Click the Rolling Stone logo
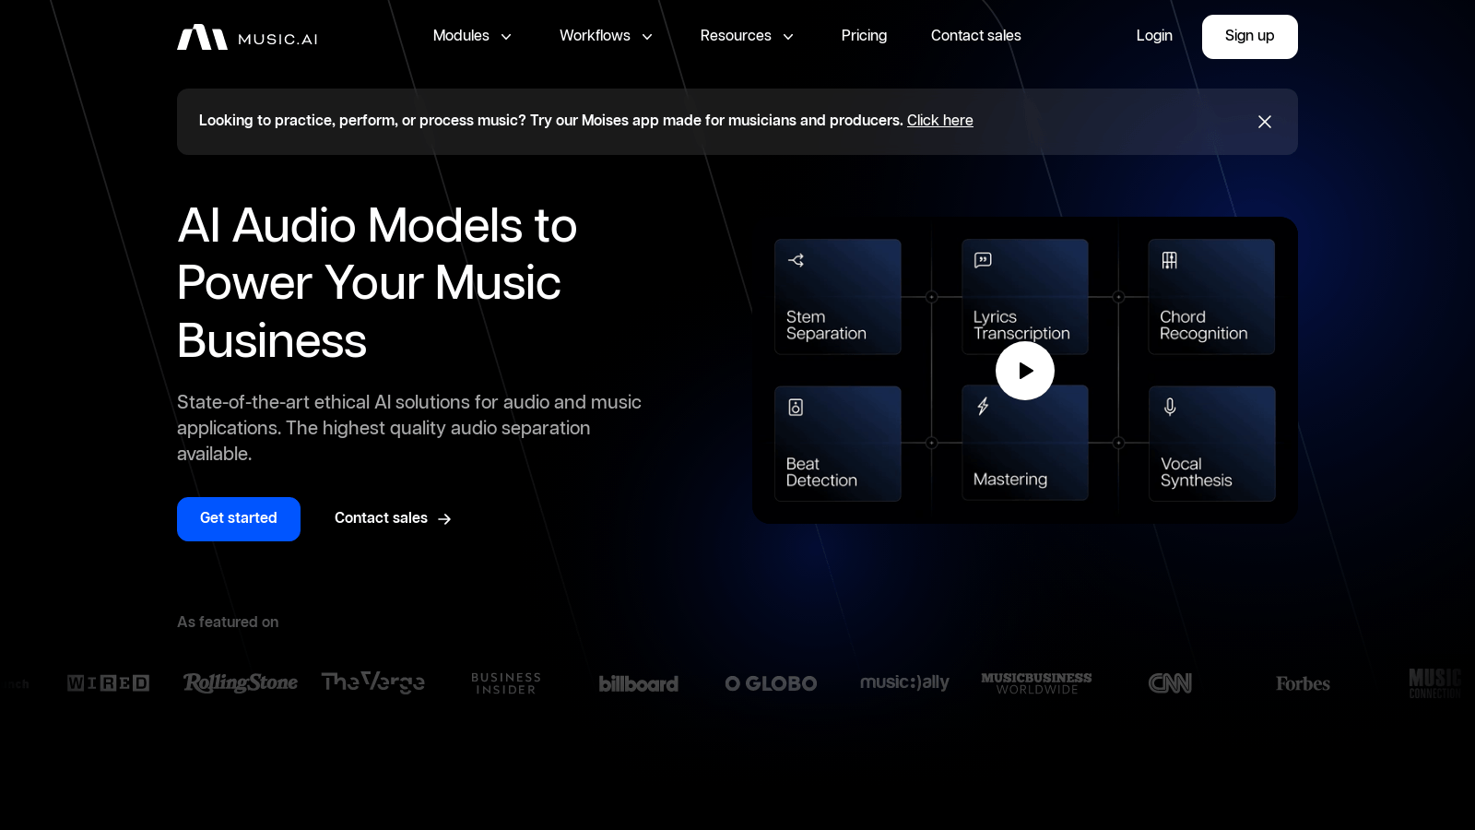 (241, 683)
